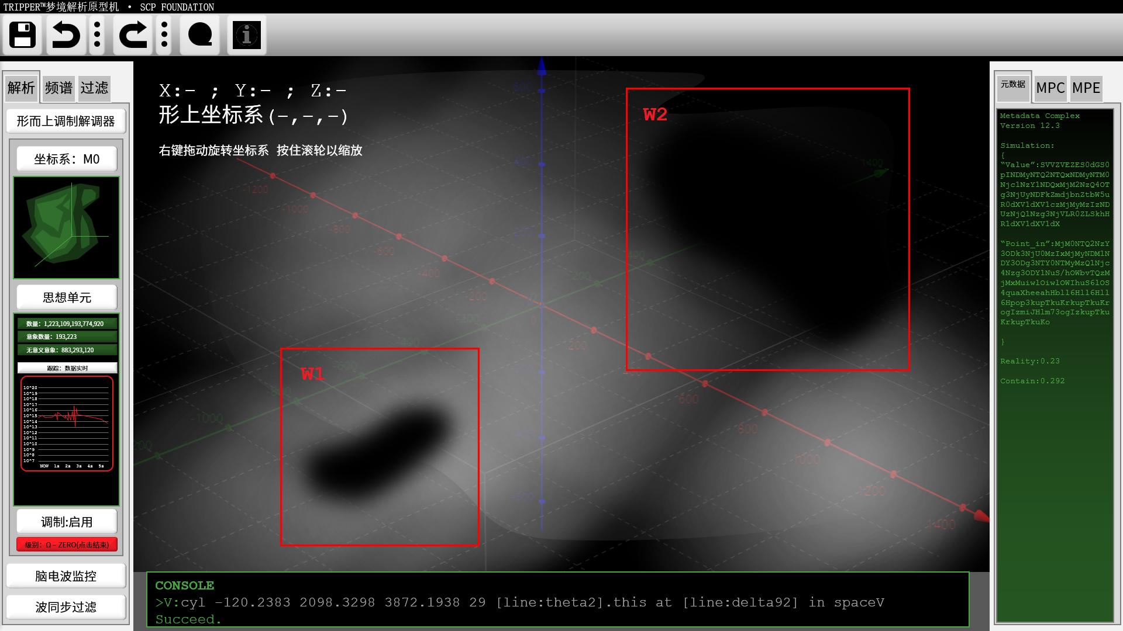Image resolution: width=1123 pixels, height=631 pixels.
Task: Save the current dream analysis session
Action: click(22, 36)
